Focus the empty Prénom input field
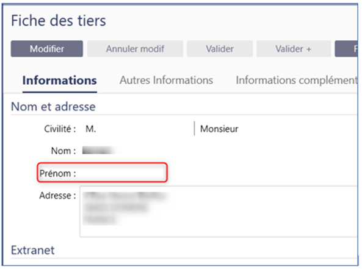This screenshot has width=362, height=269. (121, 173)
